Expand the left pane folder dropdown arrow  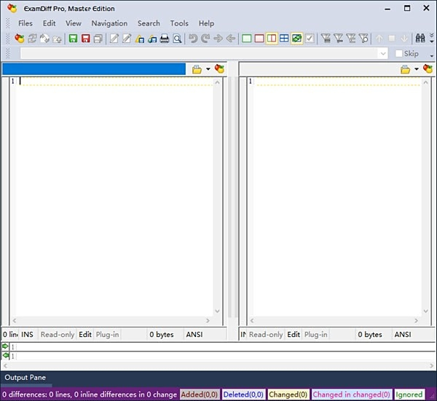click(x=208, y=69)
